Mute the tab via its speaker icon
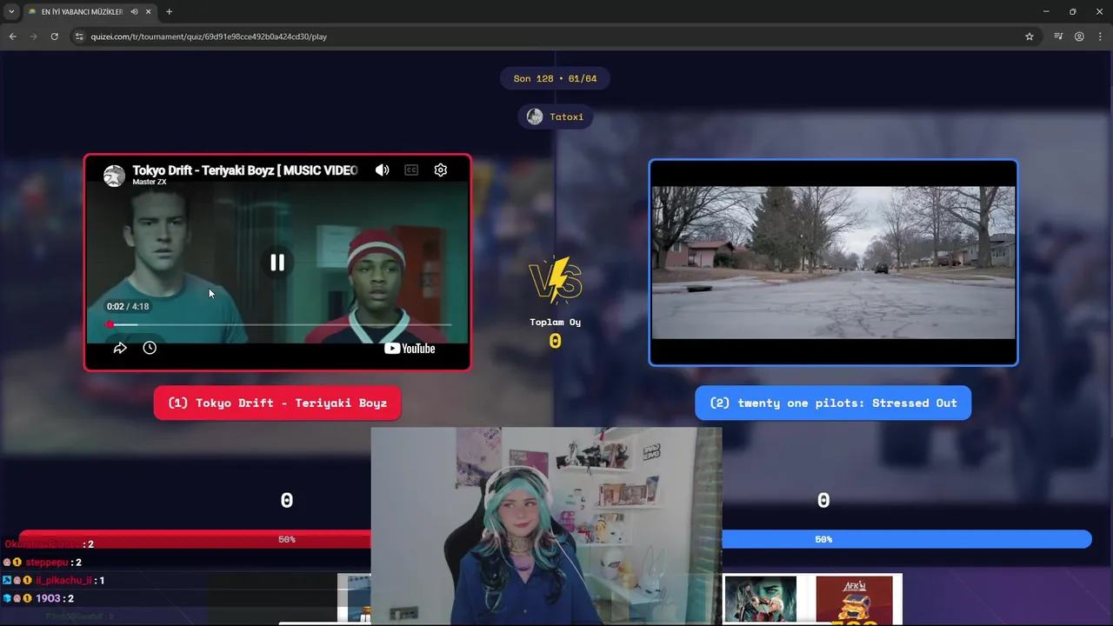The height and width of the screenshot is (626, 1113). coord(134,11)
